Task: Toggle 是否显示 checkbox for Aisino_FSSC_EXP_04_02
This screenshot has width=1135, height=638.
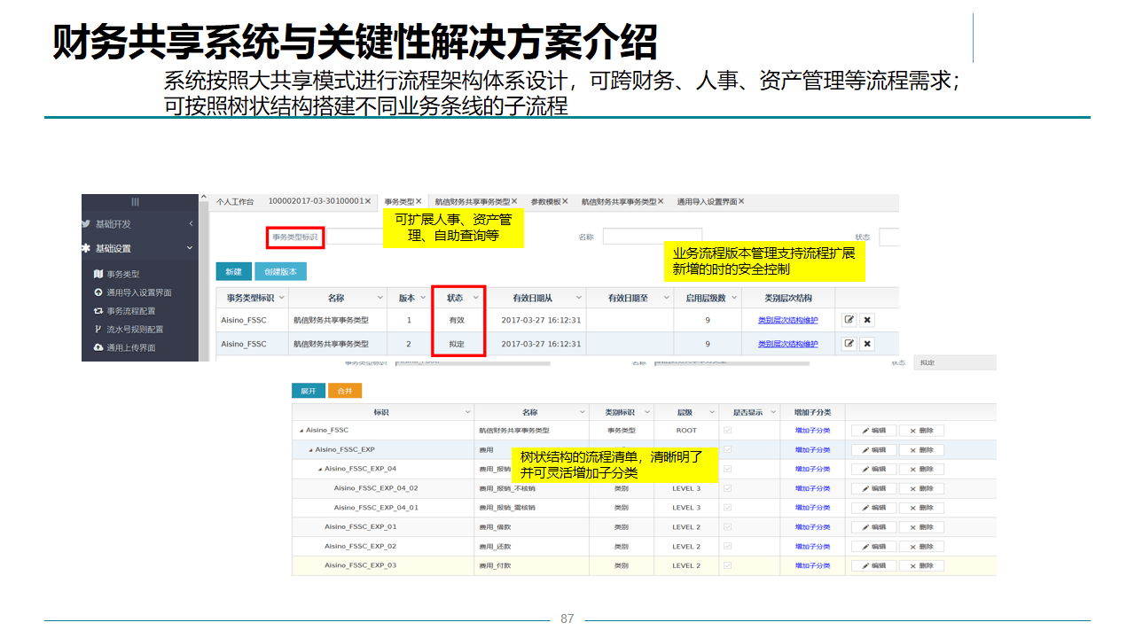Action: click(x=729, y=488)
